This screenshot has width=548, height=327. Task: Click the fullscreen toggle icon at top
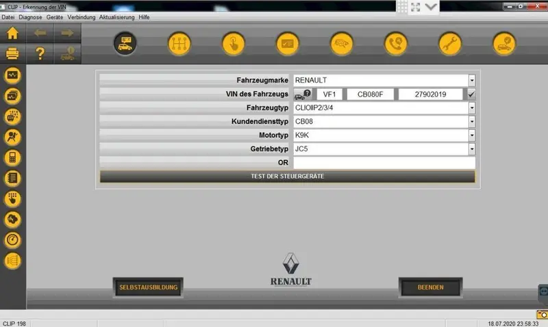tap(416, 7)
